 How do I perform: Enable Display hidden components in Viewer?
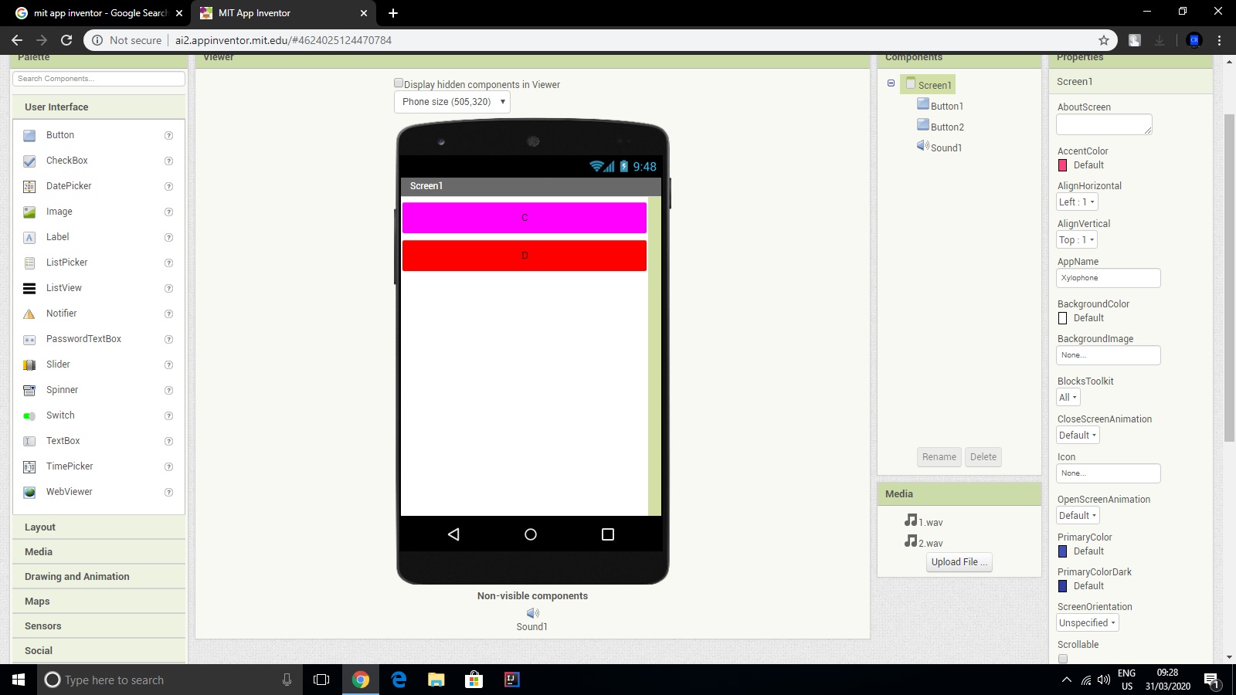398,82
